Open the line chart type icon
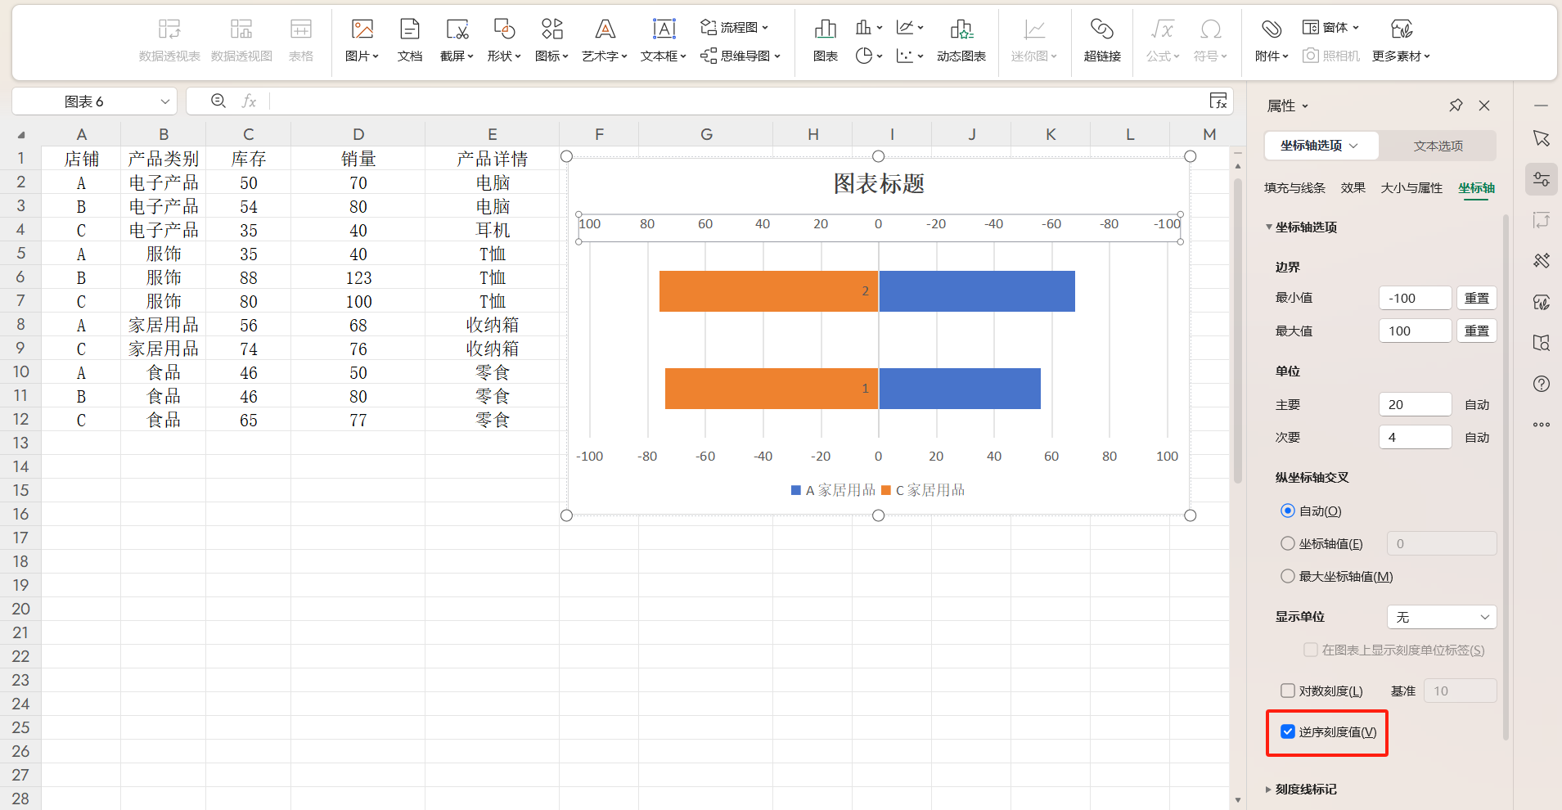The width and height of the screenshot is (1562, 810). [x=905, y=27]
